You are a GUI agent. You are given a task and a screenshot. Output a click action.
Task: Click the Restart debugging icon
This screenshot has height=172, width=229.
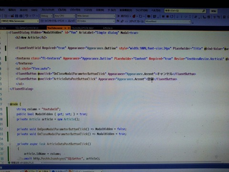[x=172, y=16]
